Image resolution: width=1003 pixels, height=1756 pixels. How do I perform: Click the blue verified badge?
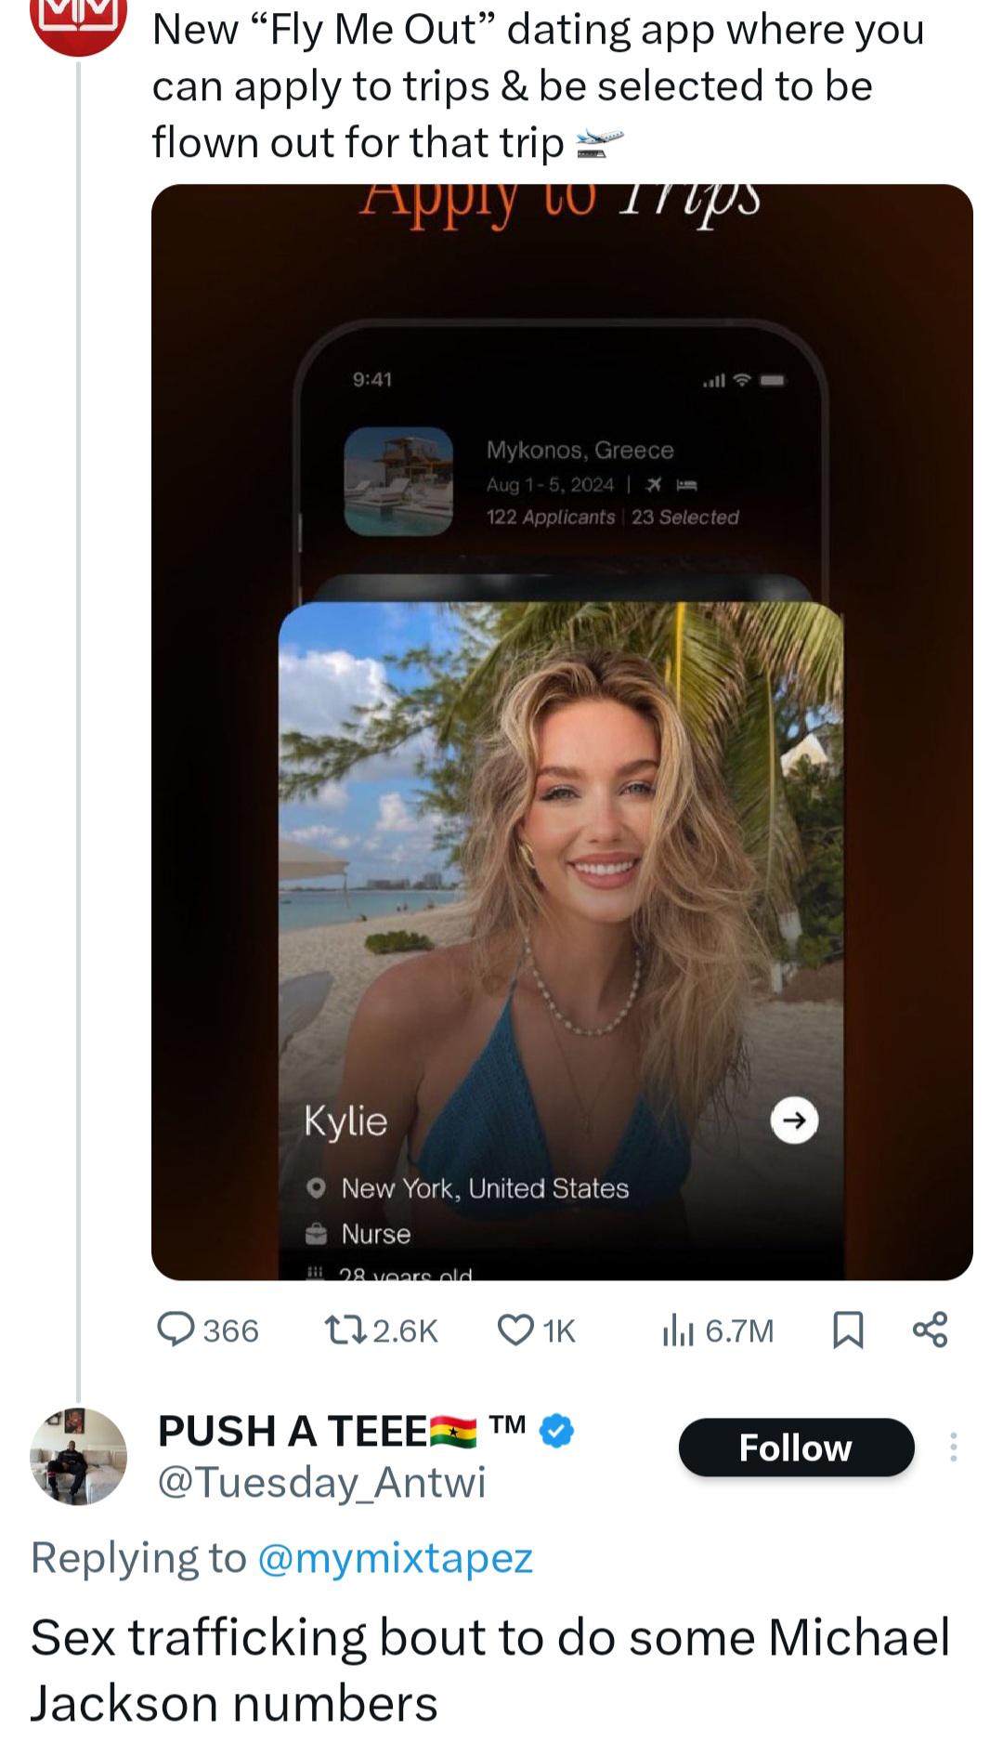click(x=556, y=1431)
